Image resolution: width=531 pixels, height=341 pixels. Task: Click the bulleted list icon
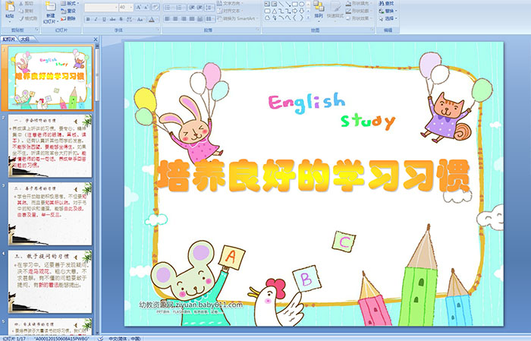click(x=168, y=7)
